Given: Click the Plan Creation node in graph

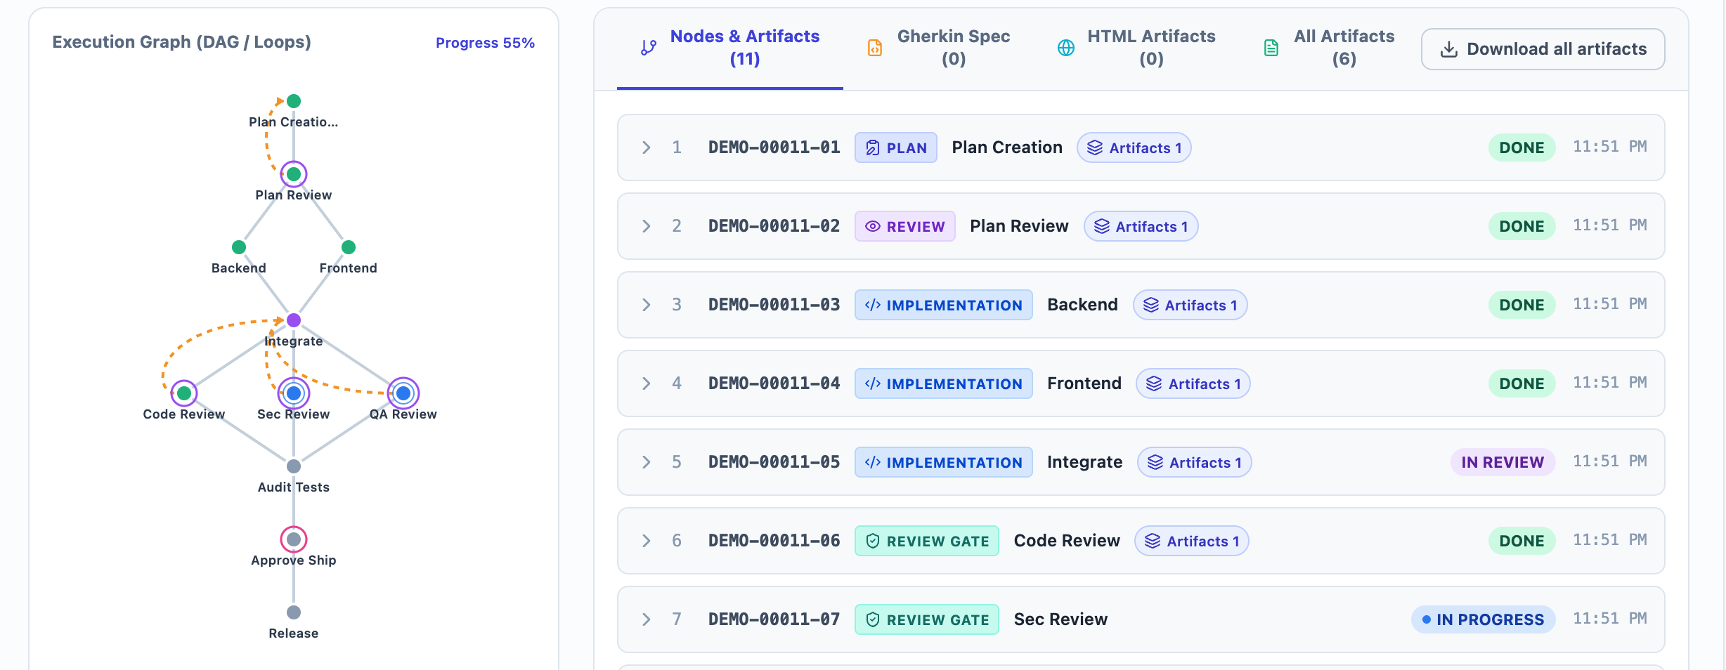Looking at the screenshot, I should click(294, 101).
